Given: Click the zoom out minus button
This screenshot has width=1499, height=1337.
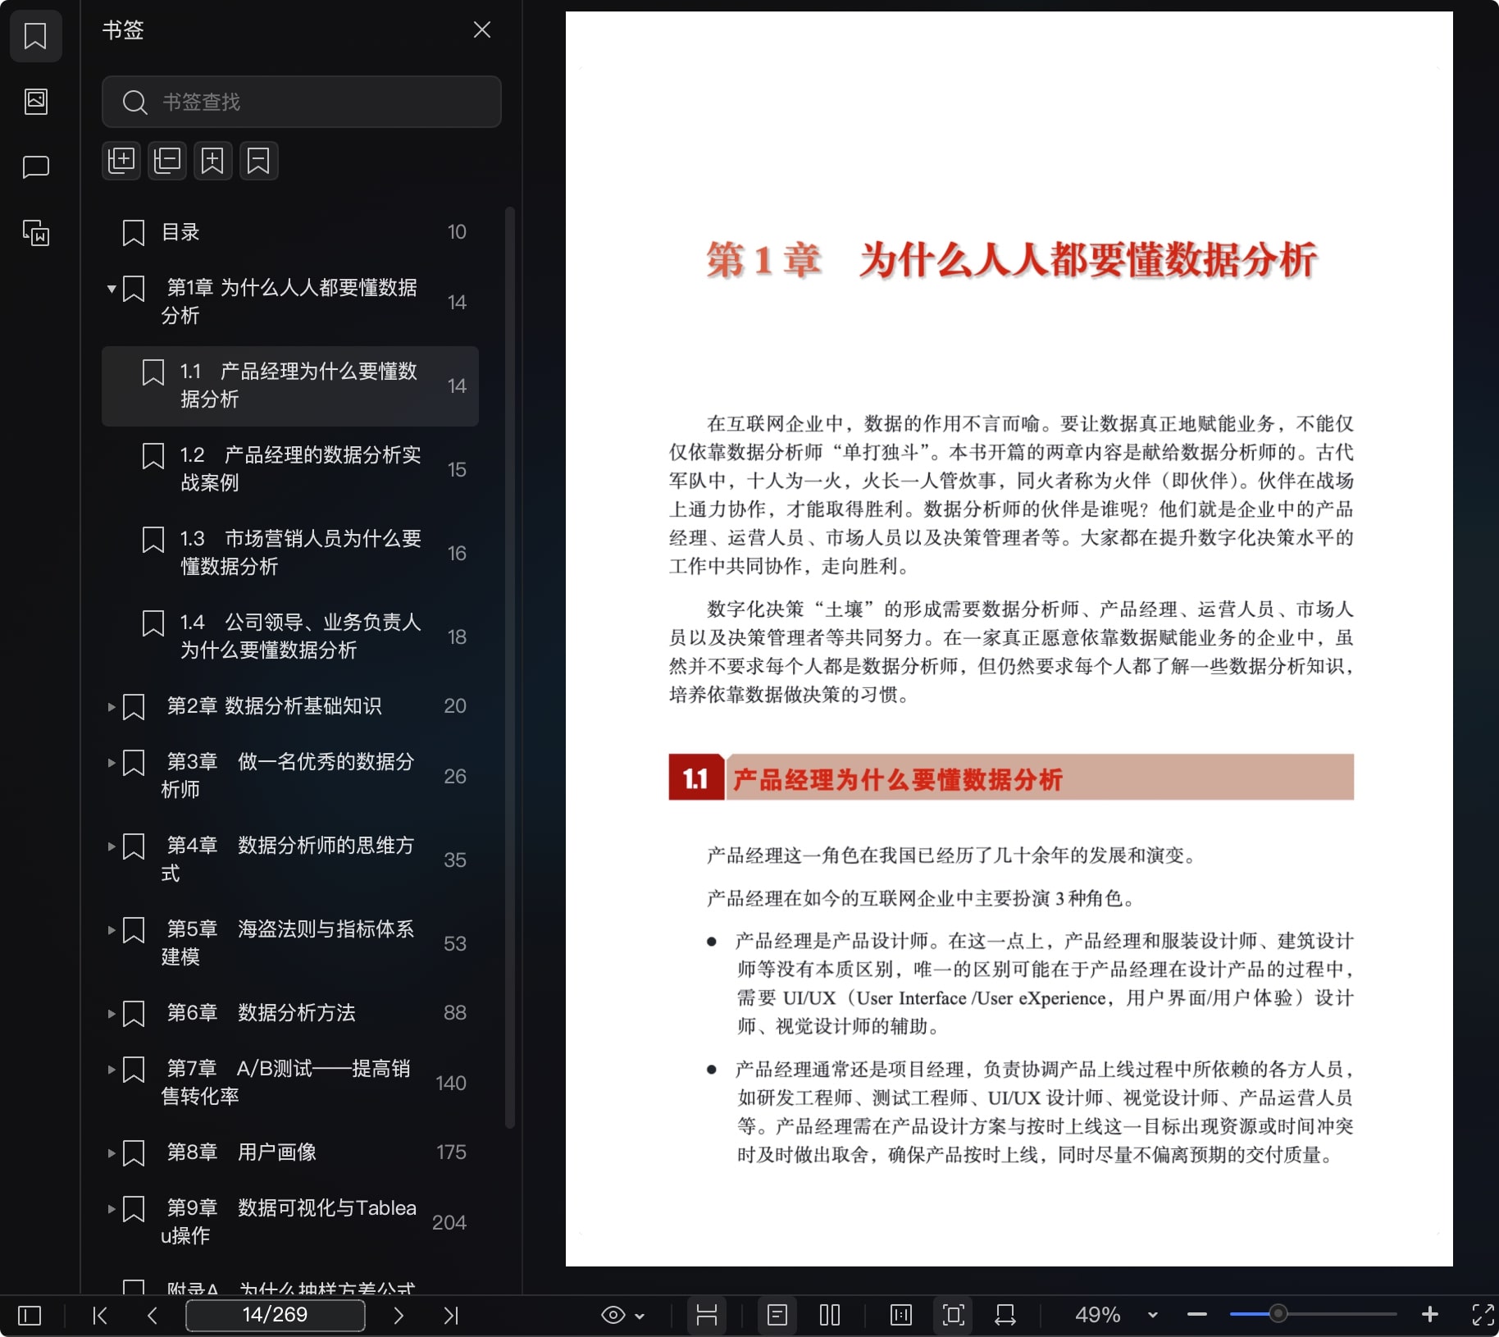Looking at the screenshot, I should point(1197,1315).
